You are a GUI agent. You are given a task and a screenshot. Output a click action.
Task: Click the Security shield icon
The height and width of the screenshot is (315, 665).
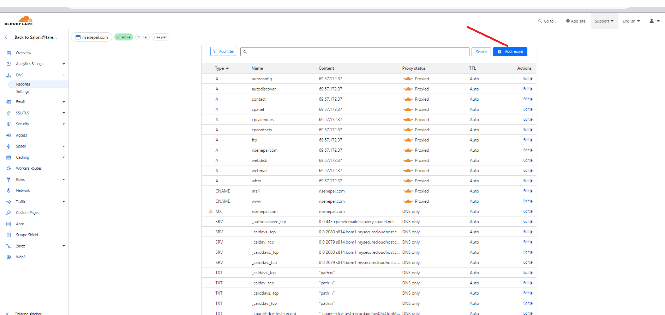[x=9, y=124]
